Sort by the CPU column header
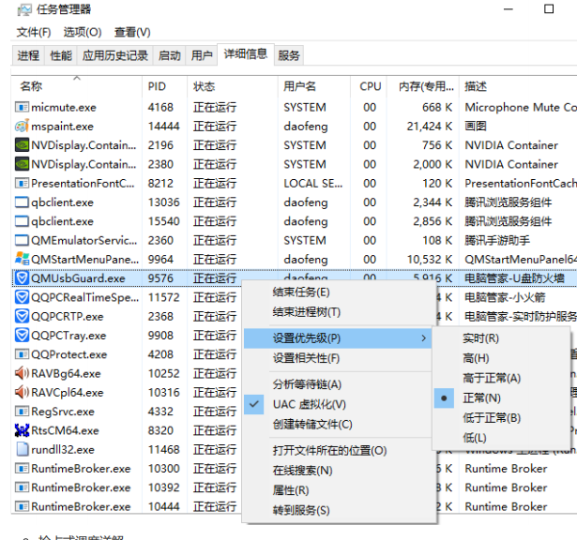Viewport: 577px width, 540px height. tap(369, 86)
